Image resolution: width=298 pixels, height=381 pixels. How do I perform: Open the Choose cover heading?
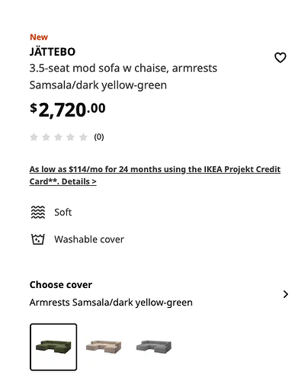(x=61, y=285)
